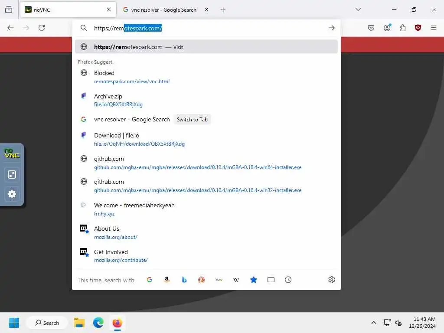Open Welcome freemediaheckyeah suggestion
The width and height of the screenshot is (444, 333).
click(x=206, y=209)
